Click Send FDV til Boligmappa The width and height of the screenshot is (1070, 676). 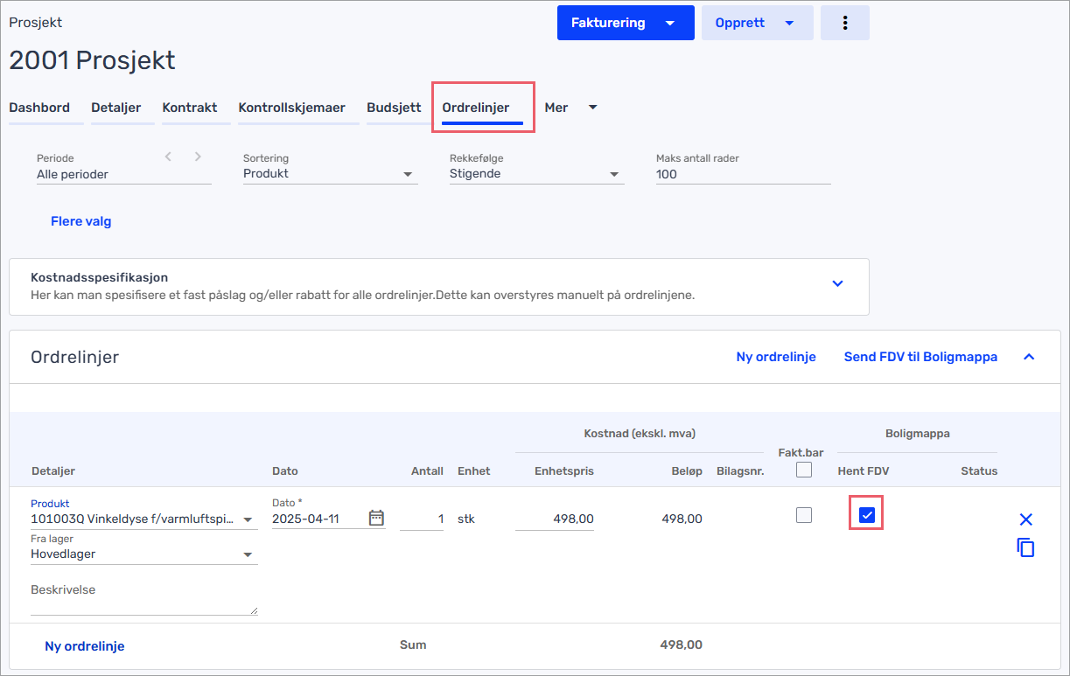point(920,357)
